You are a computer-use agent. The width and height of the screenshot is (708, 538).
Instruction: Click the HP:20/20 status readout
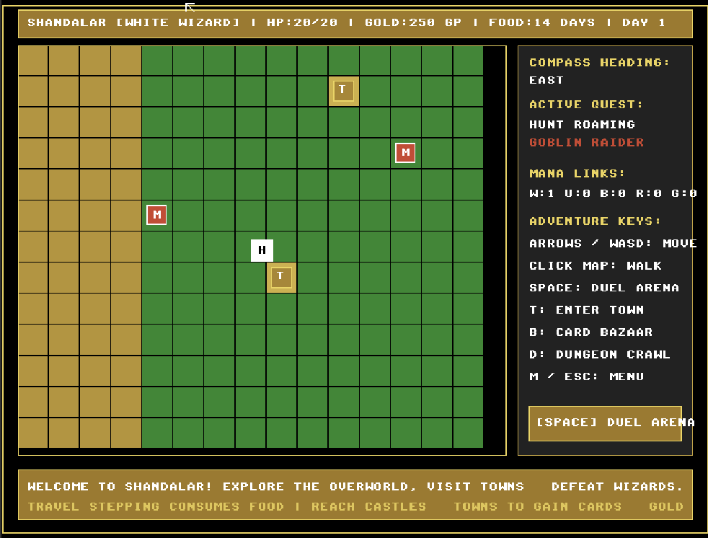(302, 22)
